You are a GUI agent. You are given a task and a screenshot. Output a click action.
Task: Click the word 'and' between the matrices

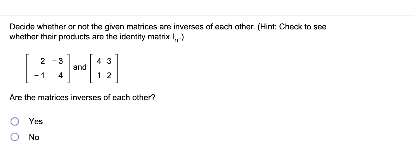click(x=80, y=67)
